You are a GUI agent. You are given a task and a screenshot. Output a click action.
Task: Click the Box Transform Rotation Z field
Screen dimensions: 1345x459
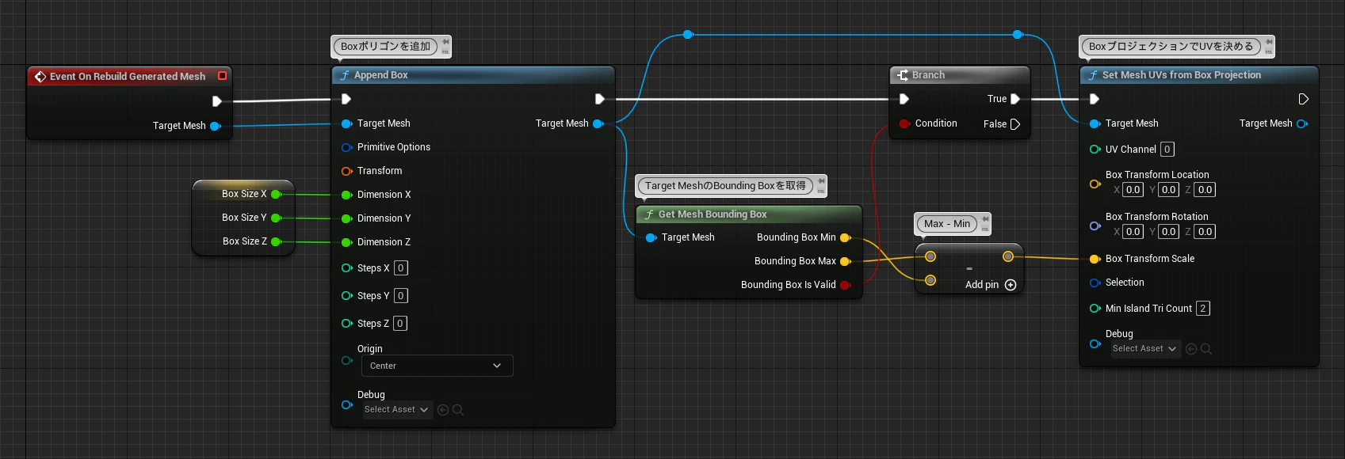click(1205, 232)
